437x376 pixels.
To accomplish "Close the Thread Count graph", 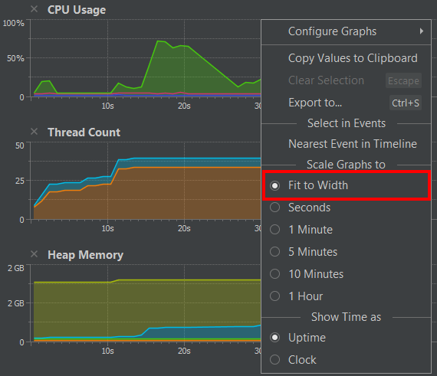I will (34, 132).
